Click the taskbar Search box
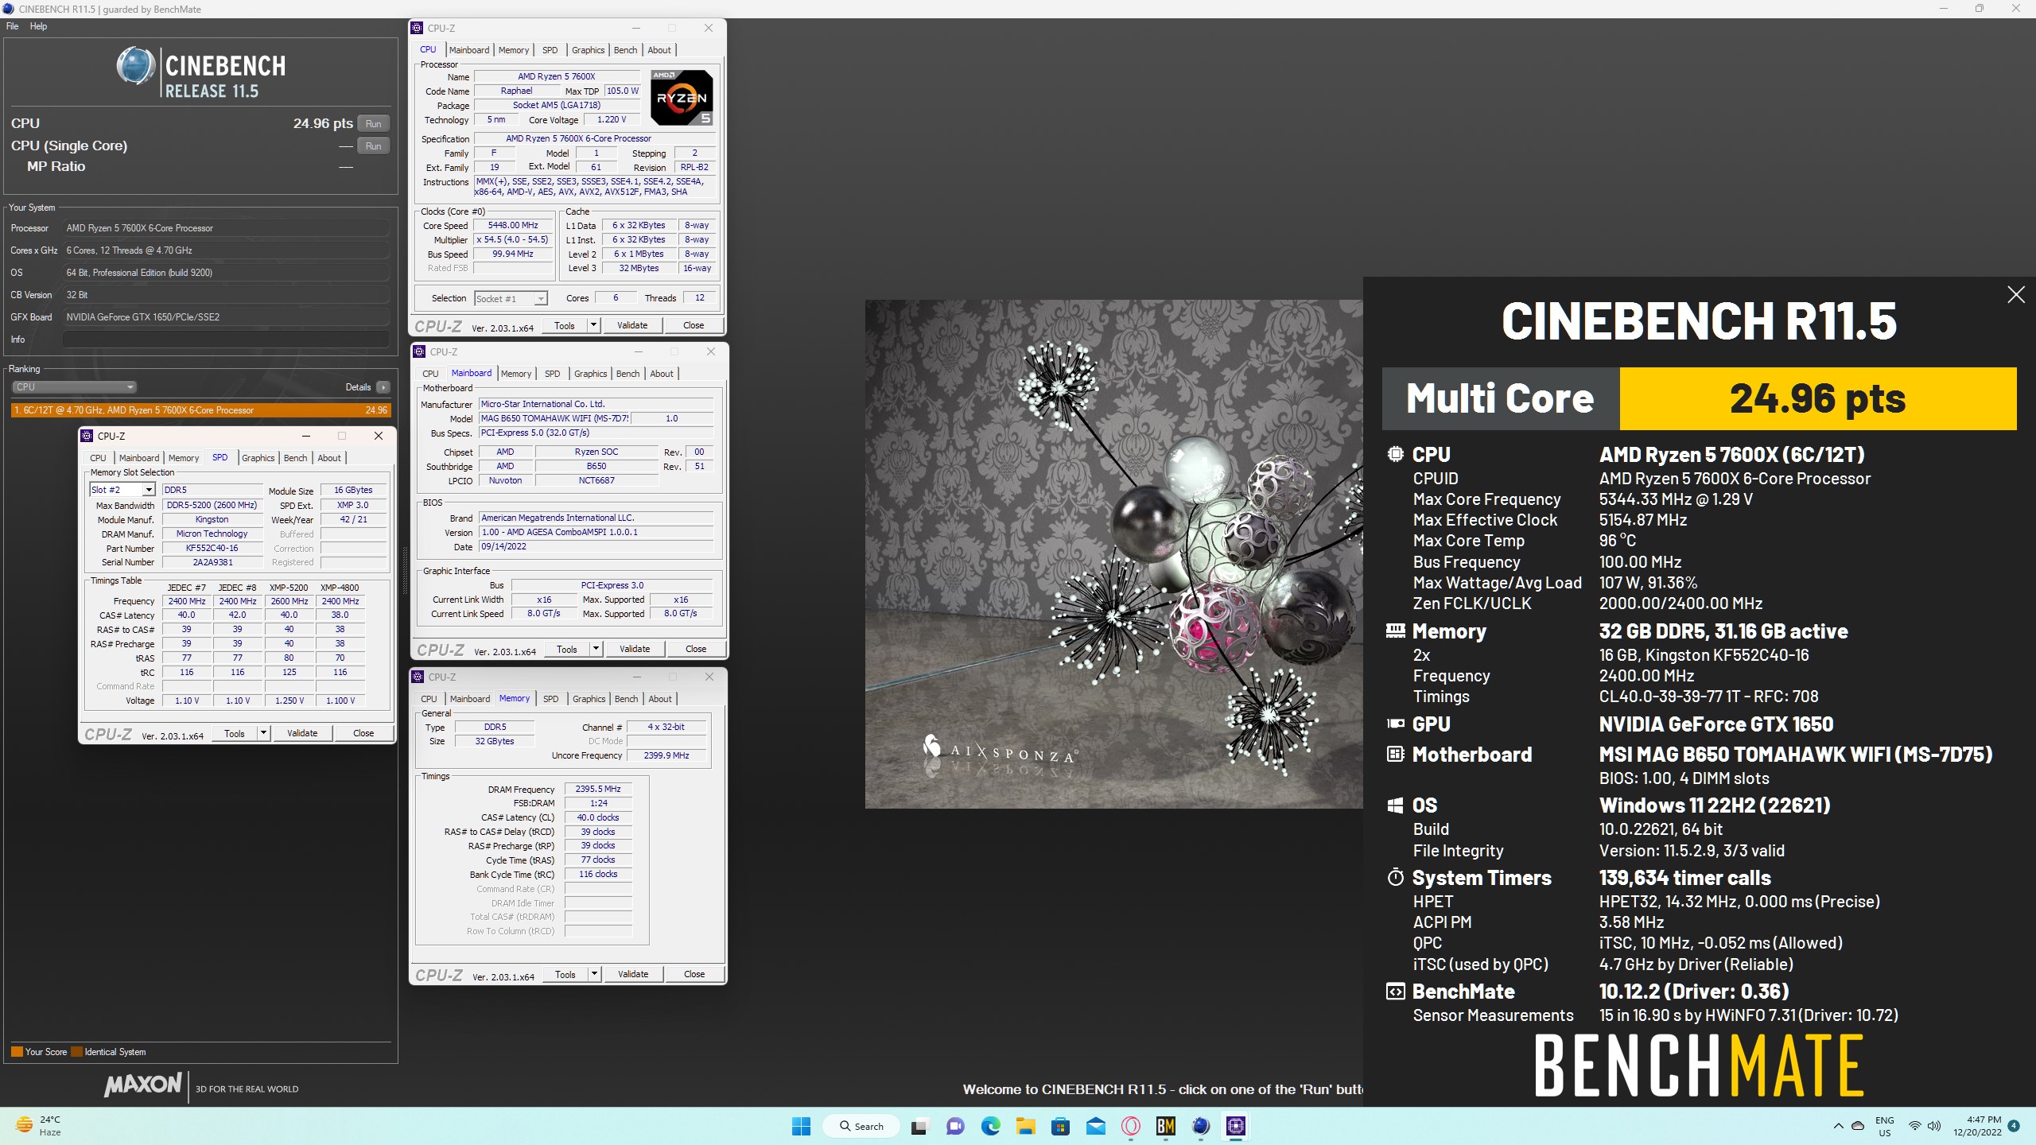The image size is (2036, 1145). [x=862, y=1126]
